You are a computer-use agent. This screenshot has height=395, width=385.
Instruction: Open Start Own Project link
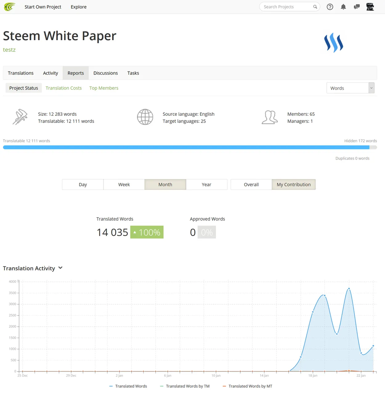(43, 7)
